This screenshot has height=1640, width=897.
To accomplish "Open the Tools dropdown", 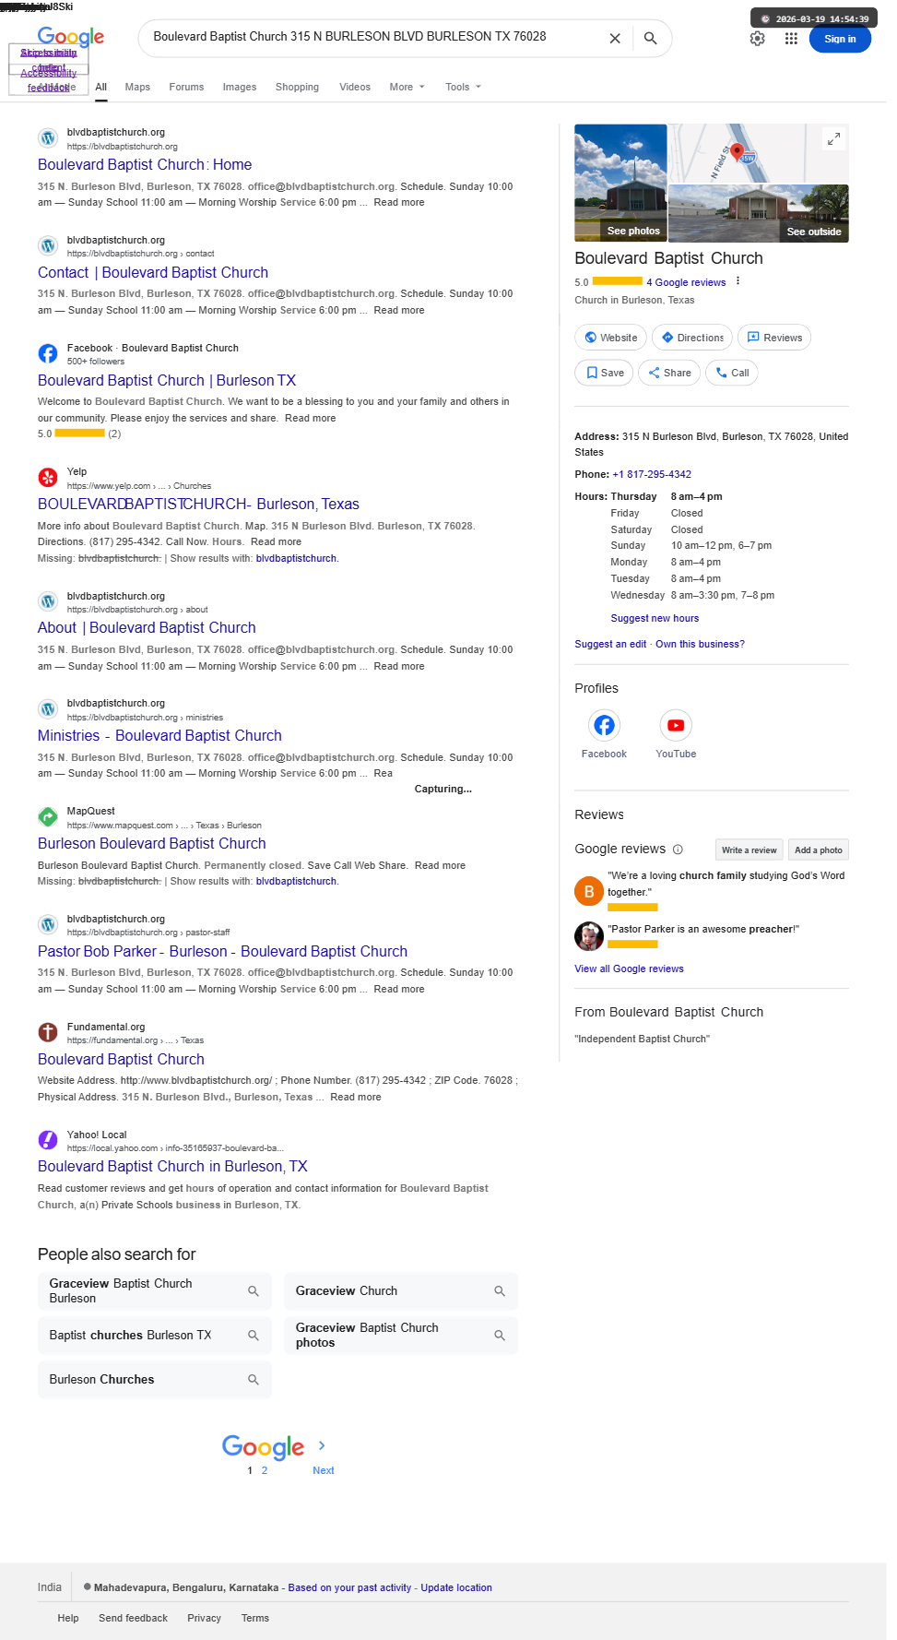I will pos(463,87).
